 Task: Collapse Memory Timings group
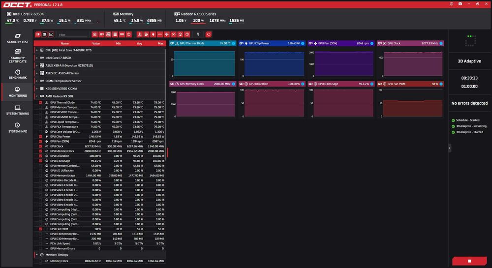37,255
